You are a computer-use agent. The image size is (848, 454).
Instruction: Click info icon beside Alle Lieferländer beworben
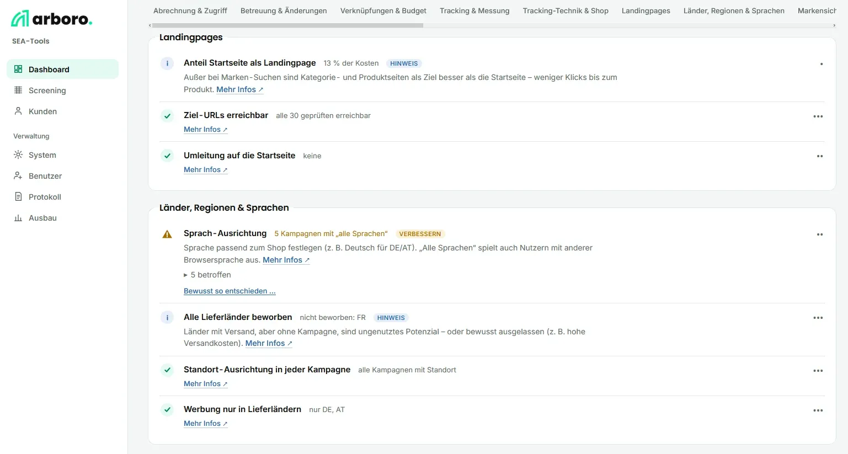[167, 317]
